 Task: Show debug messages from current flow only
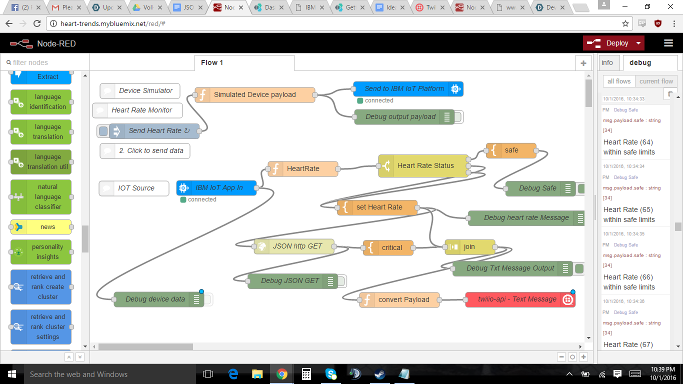pos(656,81)
